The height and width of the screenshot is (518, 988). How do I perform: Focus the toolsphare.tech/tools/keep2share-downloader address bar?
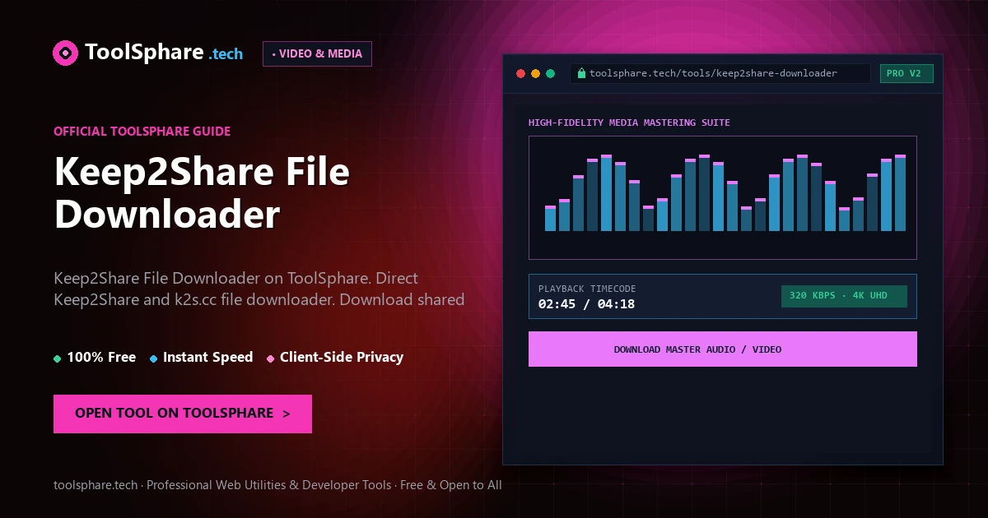tap(720, 73)
